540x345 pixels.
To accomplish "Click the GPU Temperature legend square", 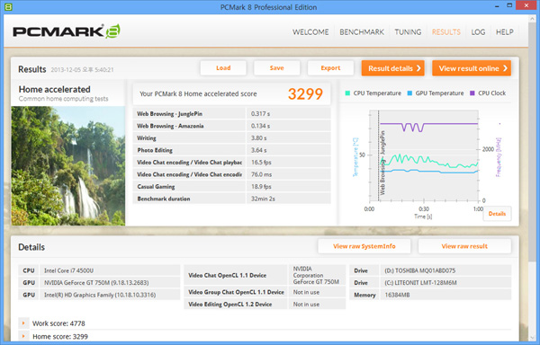I will pos(409,93).
